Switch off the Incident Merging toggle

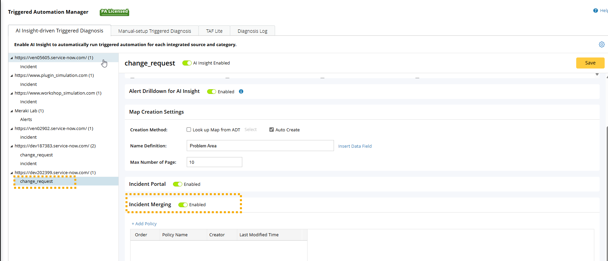(x=183, y=205)
